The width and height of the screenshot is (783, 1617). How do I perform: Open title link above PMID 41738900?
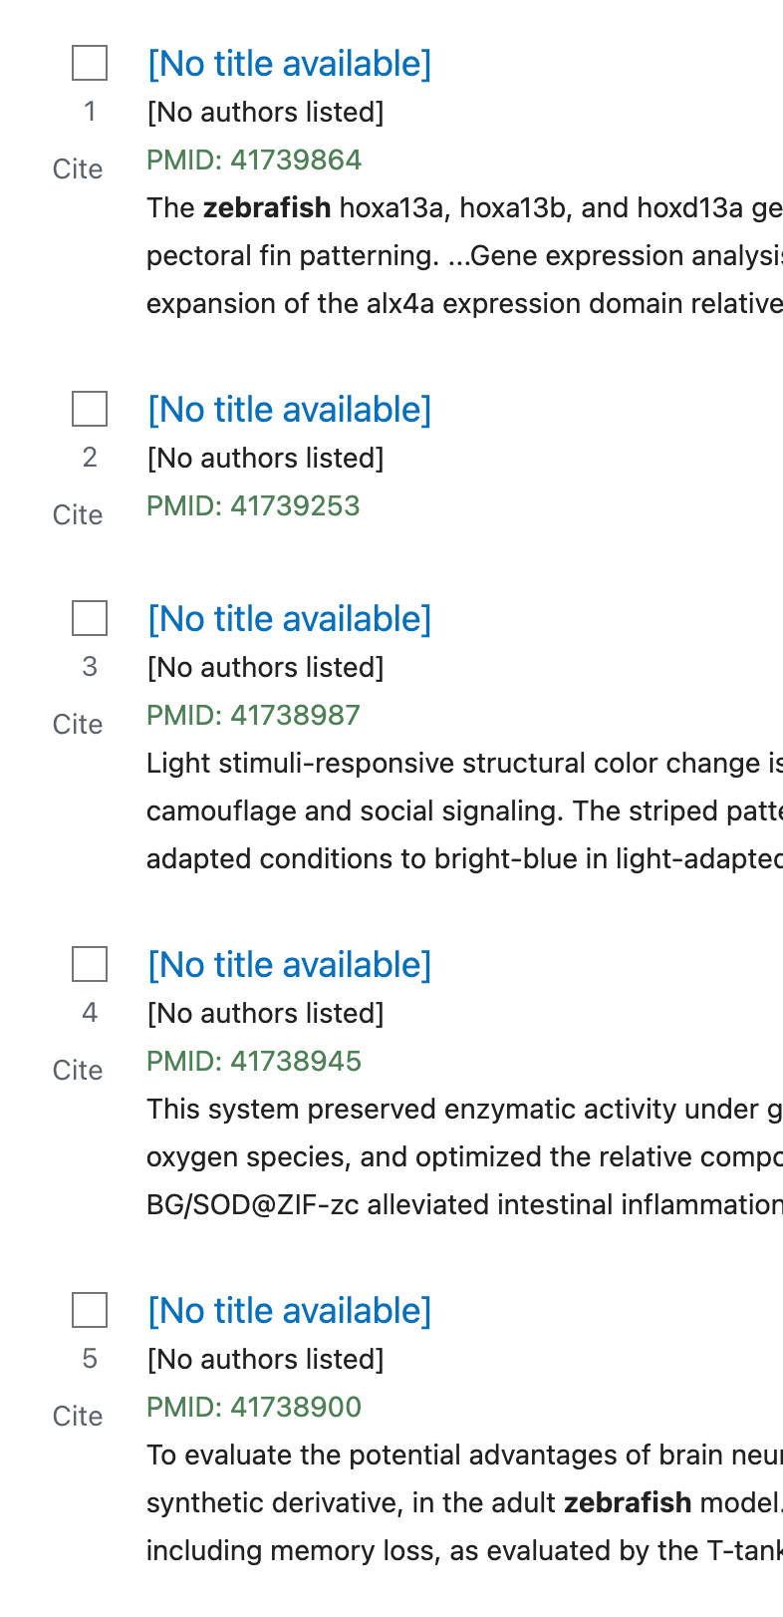click(289, 1311)
